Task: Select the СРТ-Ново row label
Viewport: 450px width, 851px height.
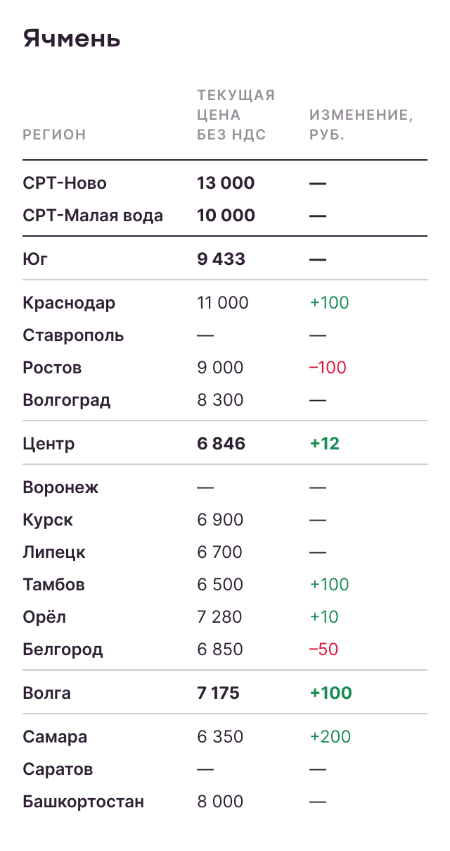Action: 65,183
